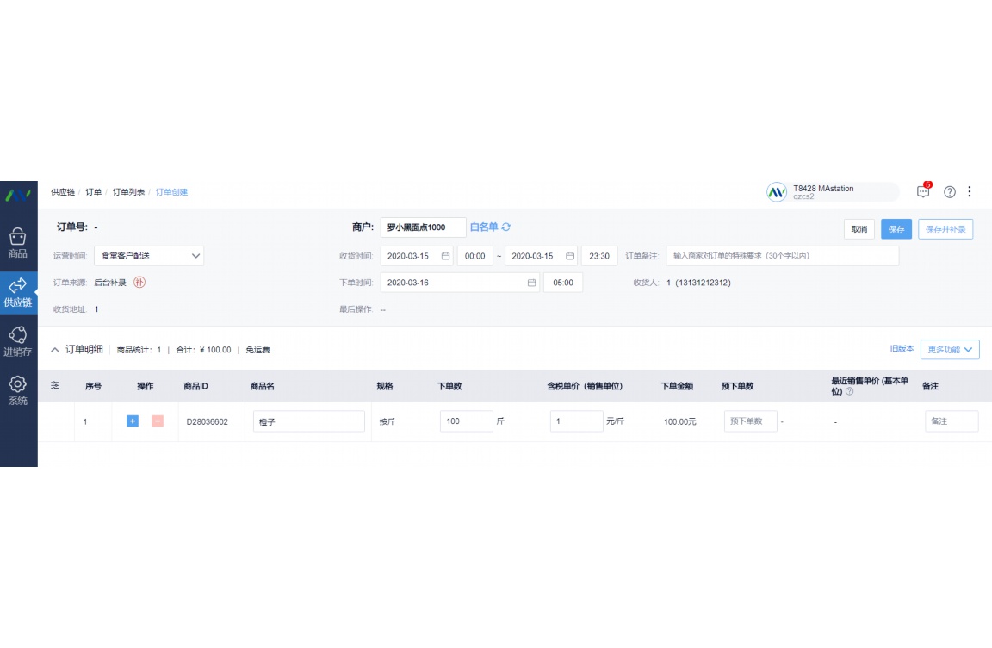Image resolution: width=992 pixels, height=648 pixels.
Task: Click the 订单备注 input field
Action: coord(782,256)
